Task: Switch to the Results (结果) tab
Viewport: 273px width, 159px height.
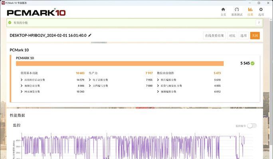Action: tap(250, 12)
